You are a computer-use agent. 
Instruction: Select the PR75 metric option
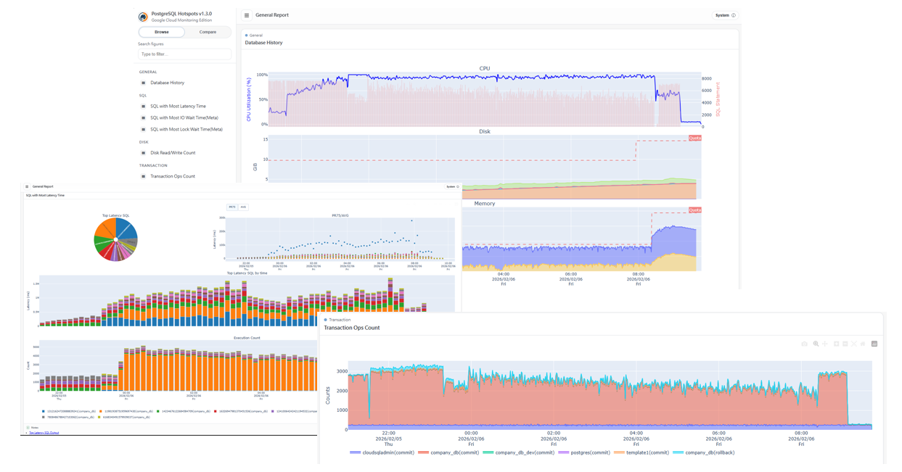pos(232,207)
